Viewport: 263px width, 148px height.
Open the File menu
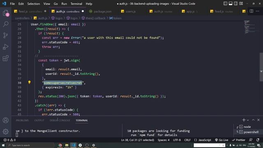12,4
